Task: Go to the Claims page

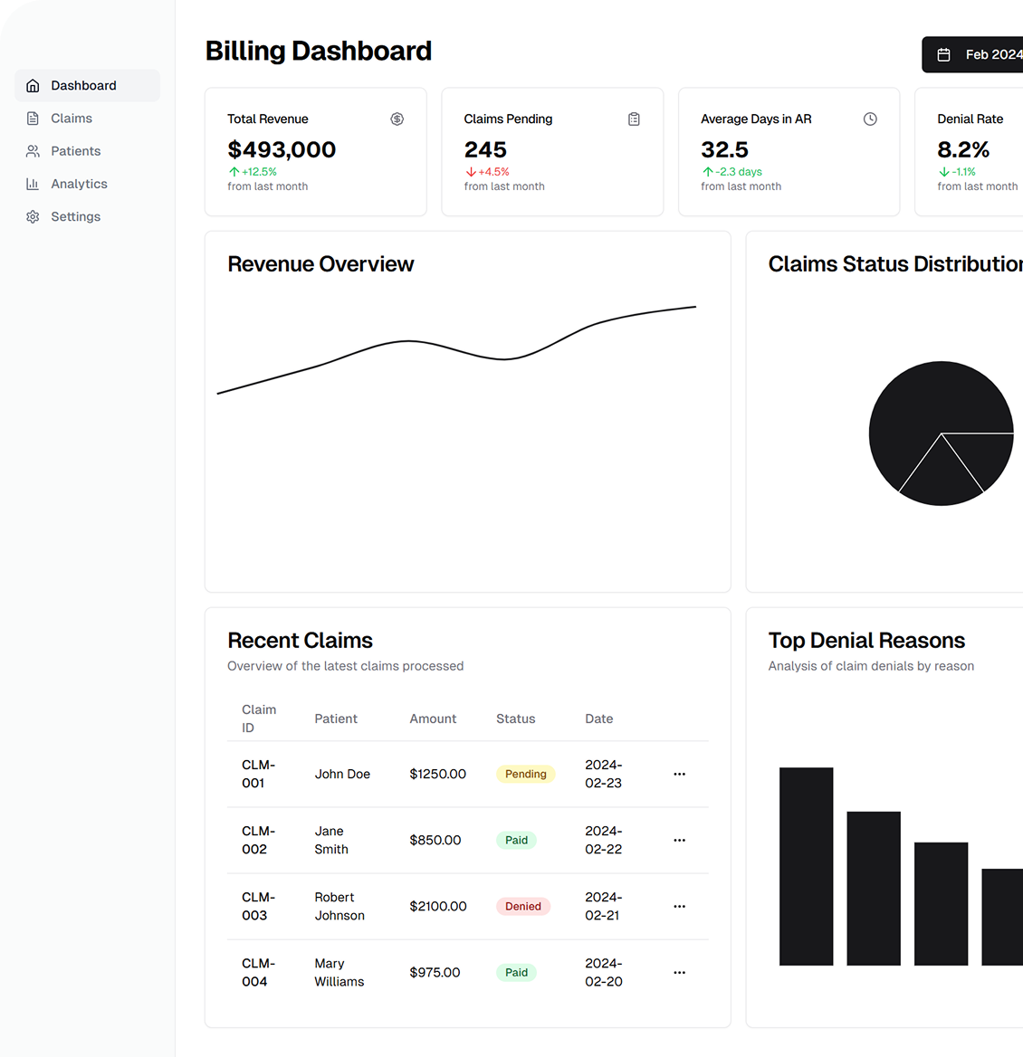Action: pos(72,119)
